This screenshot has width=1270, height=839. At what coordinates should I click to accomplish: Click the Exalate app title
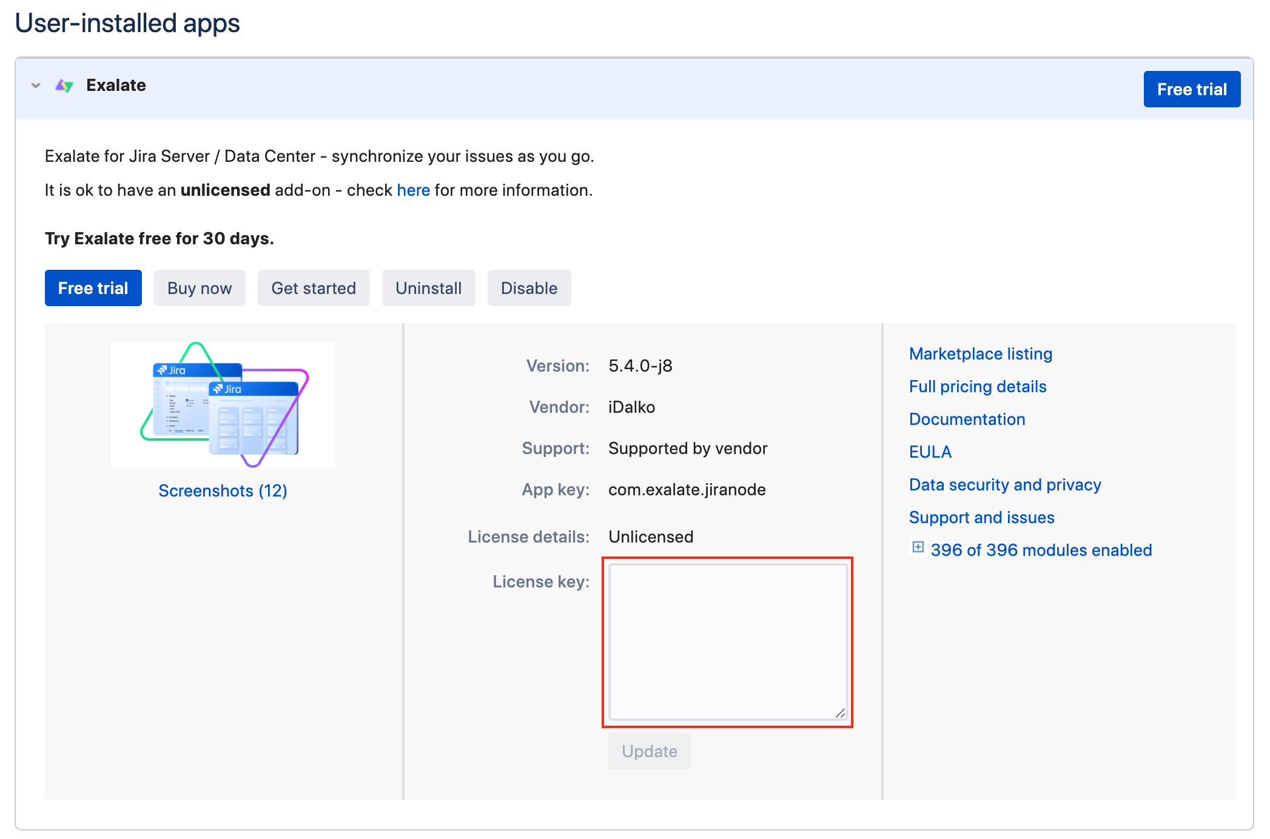(x=116, y=85)
